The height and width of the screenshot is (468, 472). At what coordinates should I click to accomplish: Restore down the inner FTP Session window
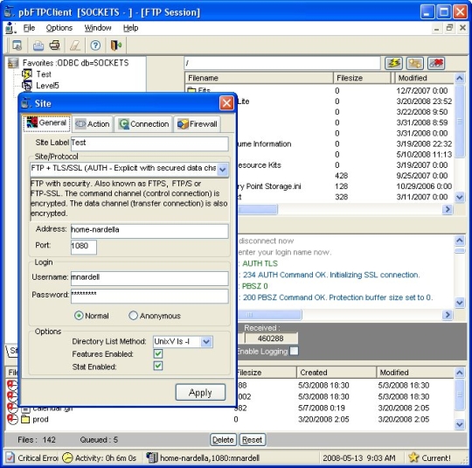[x=449, y=28]
